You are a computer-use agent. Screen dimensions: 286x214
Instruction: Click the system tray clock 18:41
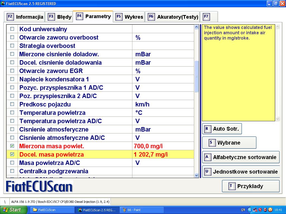[x=278, y=210]
